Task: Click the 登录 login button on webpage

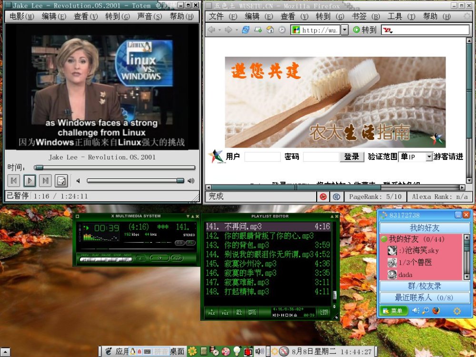Action: [x=352, y=157]
